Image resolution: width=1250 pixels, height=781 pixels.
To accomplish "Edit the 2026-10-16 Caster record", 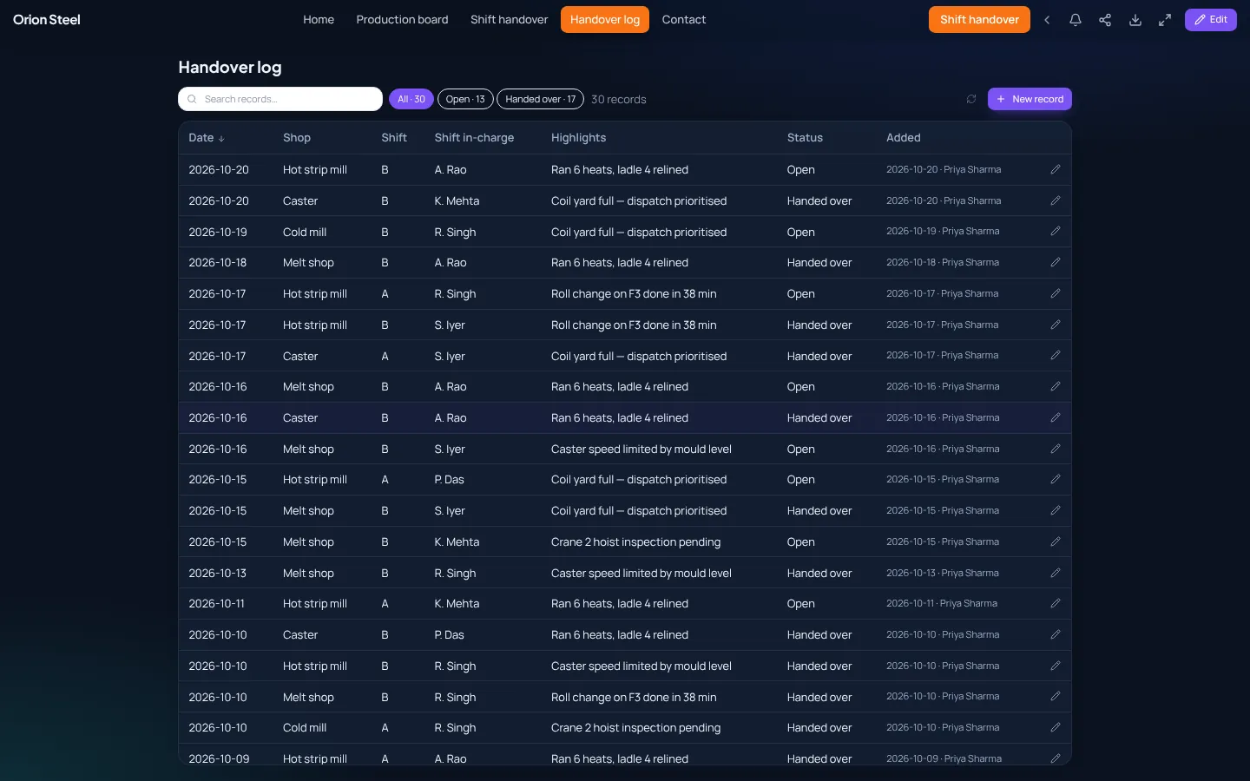I will pos(1056,417).
